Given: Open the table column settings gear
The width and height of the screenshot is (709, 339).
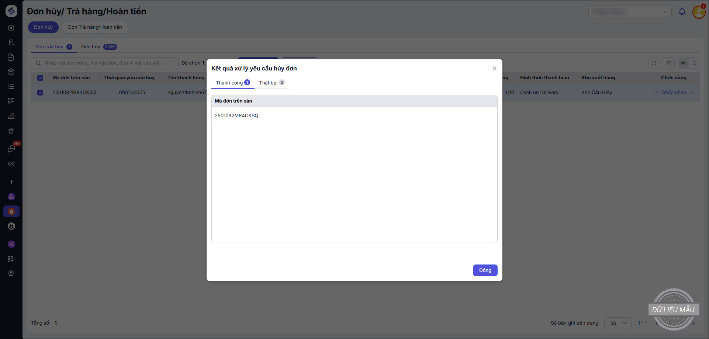Looking at the screenshot, I should 669,63.
